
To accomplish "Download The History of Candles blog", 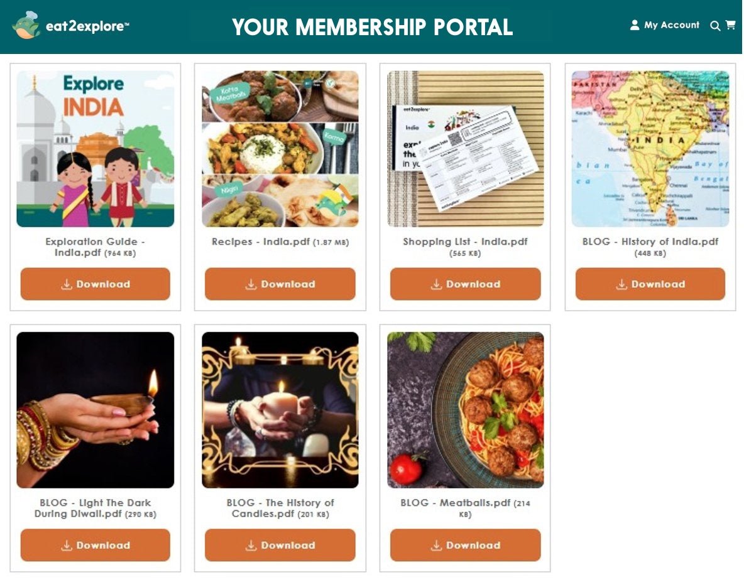I will point(280,545).
